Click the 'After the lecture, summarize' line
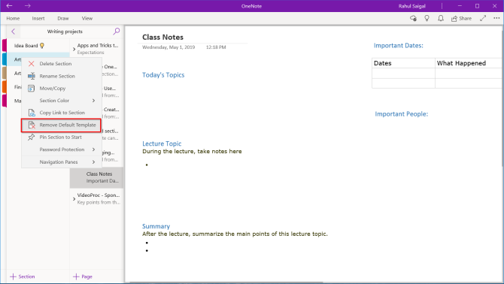The width and height of the screenshot is (504, 284). [235, 234]
